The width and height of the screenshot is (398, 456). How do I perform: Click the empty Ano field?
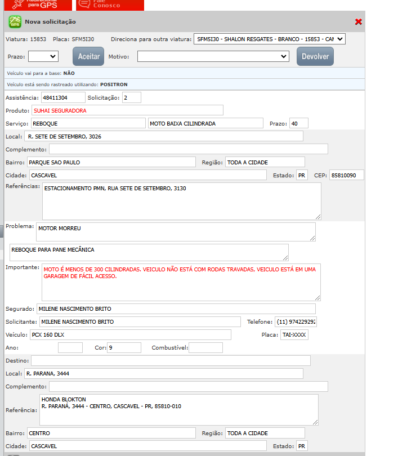click(70, 347)
